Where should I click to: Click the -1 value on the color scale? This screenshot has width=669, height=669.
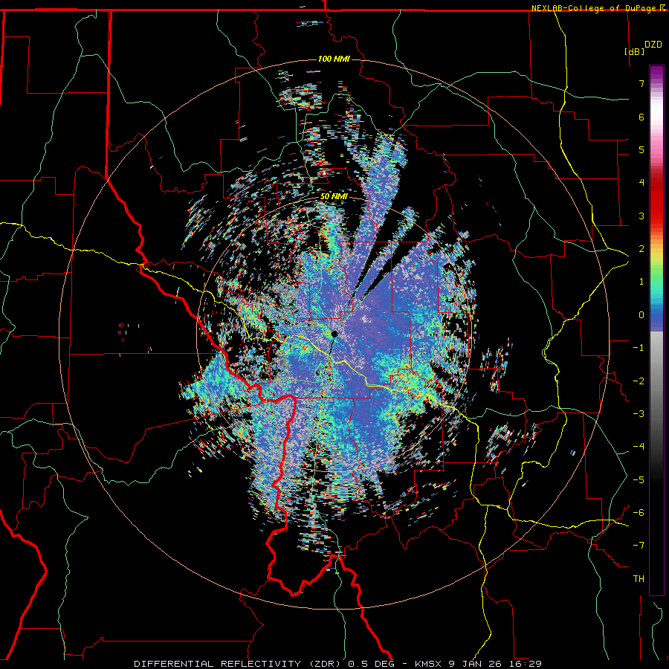(639, 348)
